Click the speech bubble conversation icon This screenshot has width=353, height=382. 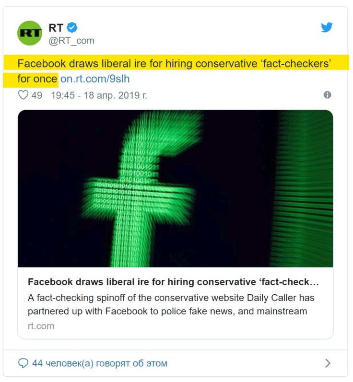(x=23, y=363)
